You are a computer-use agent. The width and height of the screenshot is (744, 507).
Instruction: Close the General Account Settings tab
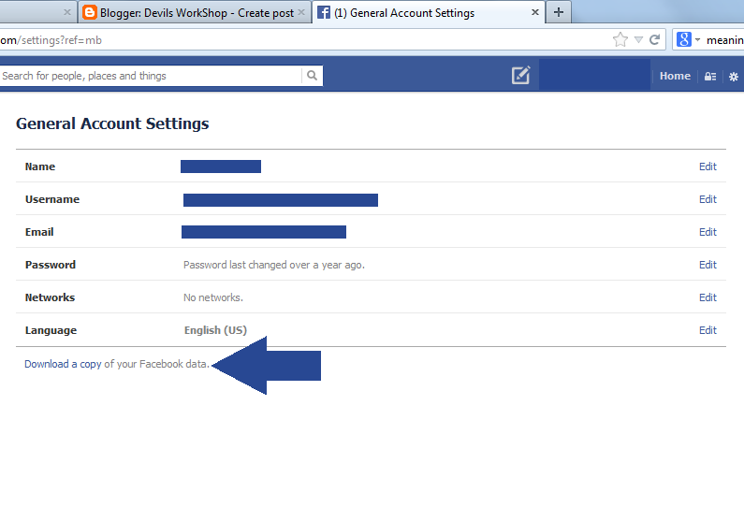pos(534,12)
